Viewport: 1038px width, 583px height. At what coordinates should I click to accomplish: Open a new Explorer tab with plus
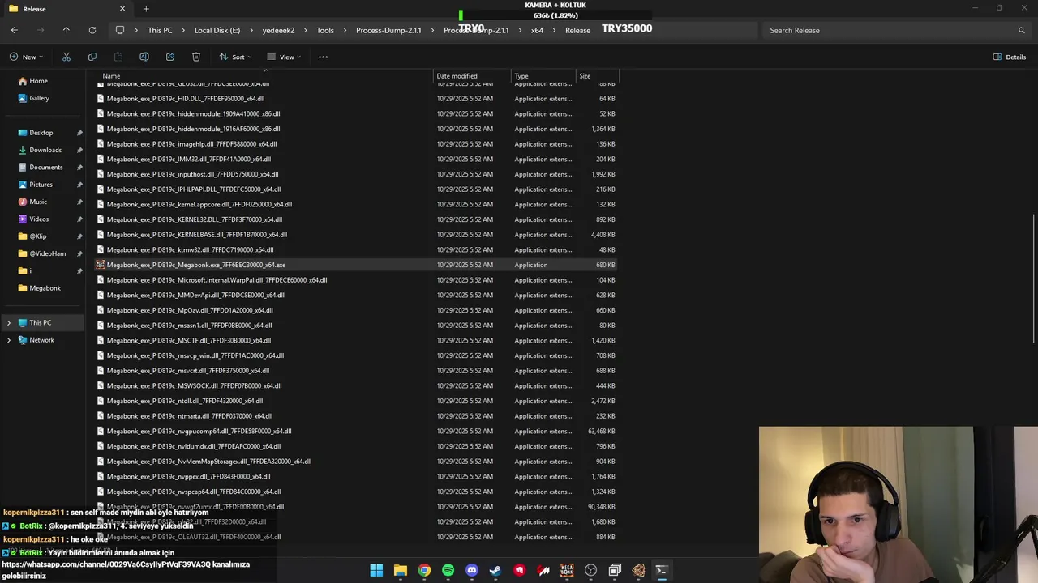146,9
